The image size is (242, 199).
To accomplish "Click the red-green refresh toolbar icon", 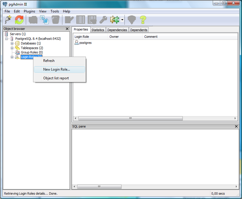I will coord(19,20).
